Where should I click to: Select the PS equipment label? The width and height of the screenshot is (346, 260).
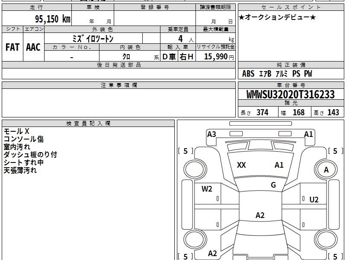[296, 74]
